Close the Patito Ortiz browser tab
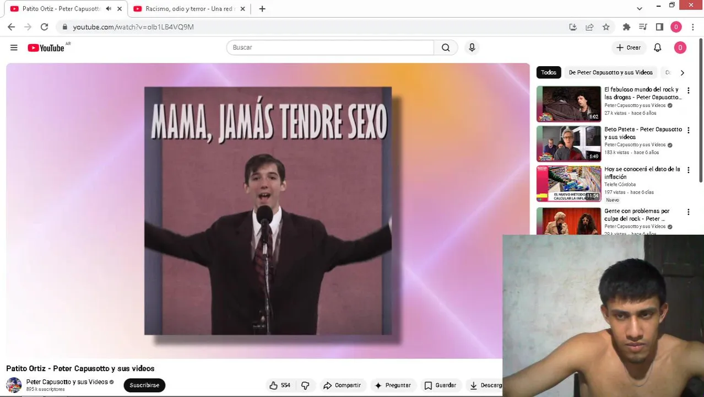Image resolution: width=704 pixels, height=397 pixels. pyautogui.click(x=120, y=9)
